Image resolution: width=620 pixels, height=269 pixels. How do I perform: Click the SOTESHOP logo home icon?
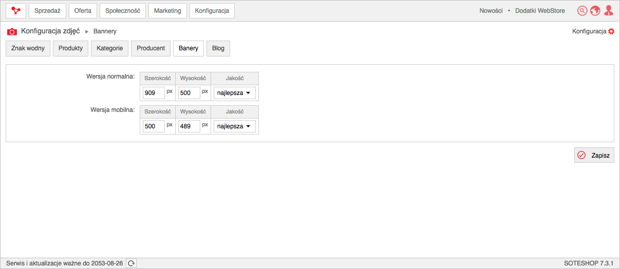tap(16, 10)
